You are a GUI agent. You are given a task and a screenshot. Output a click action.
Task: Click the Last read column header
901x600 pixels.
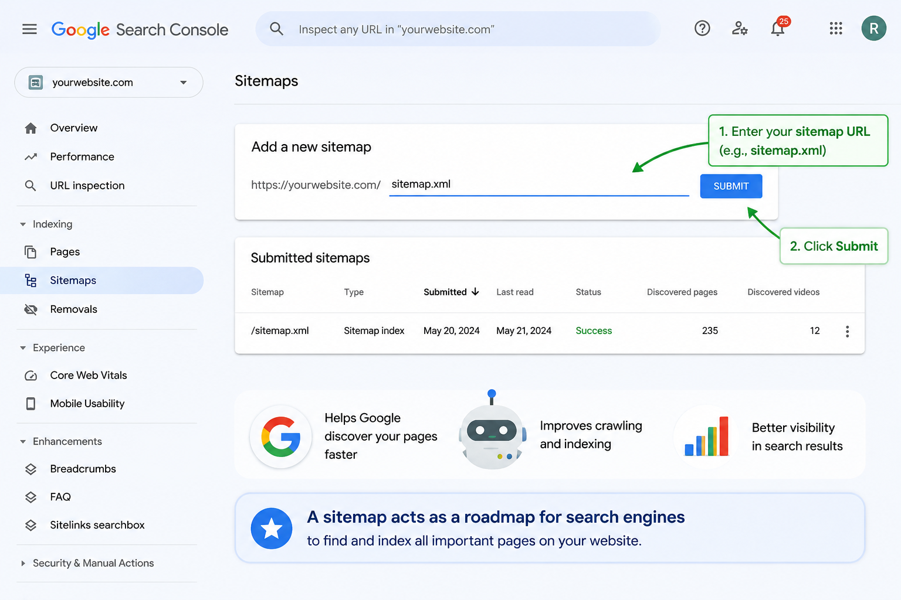pos(515,292)
